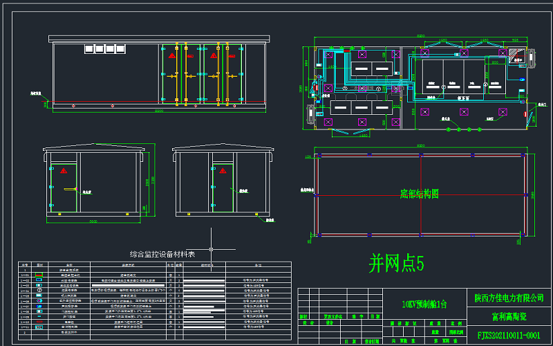
Task: Select the table title 综合监控设备材料表
Action: click(162, 254)
